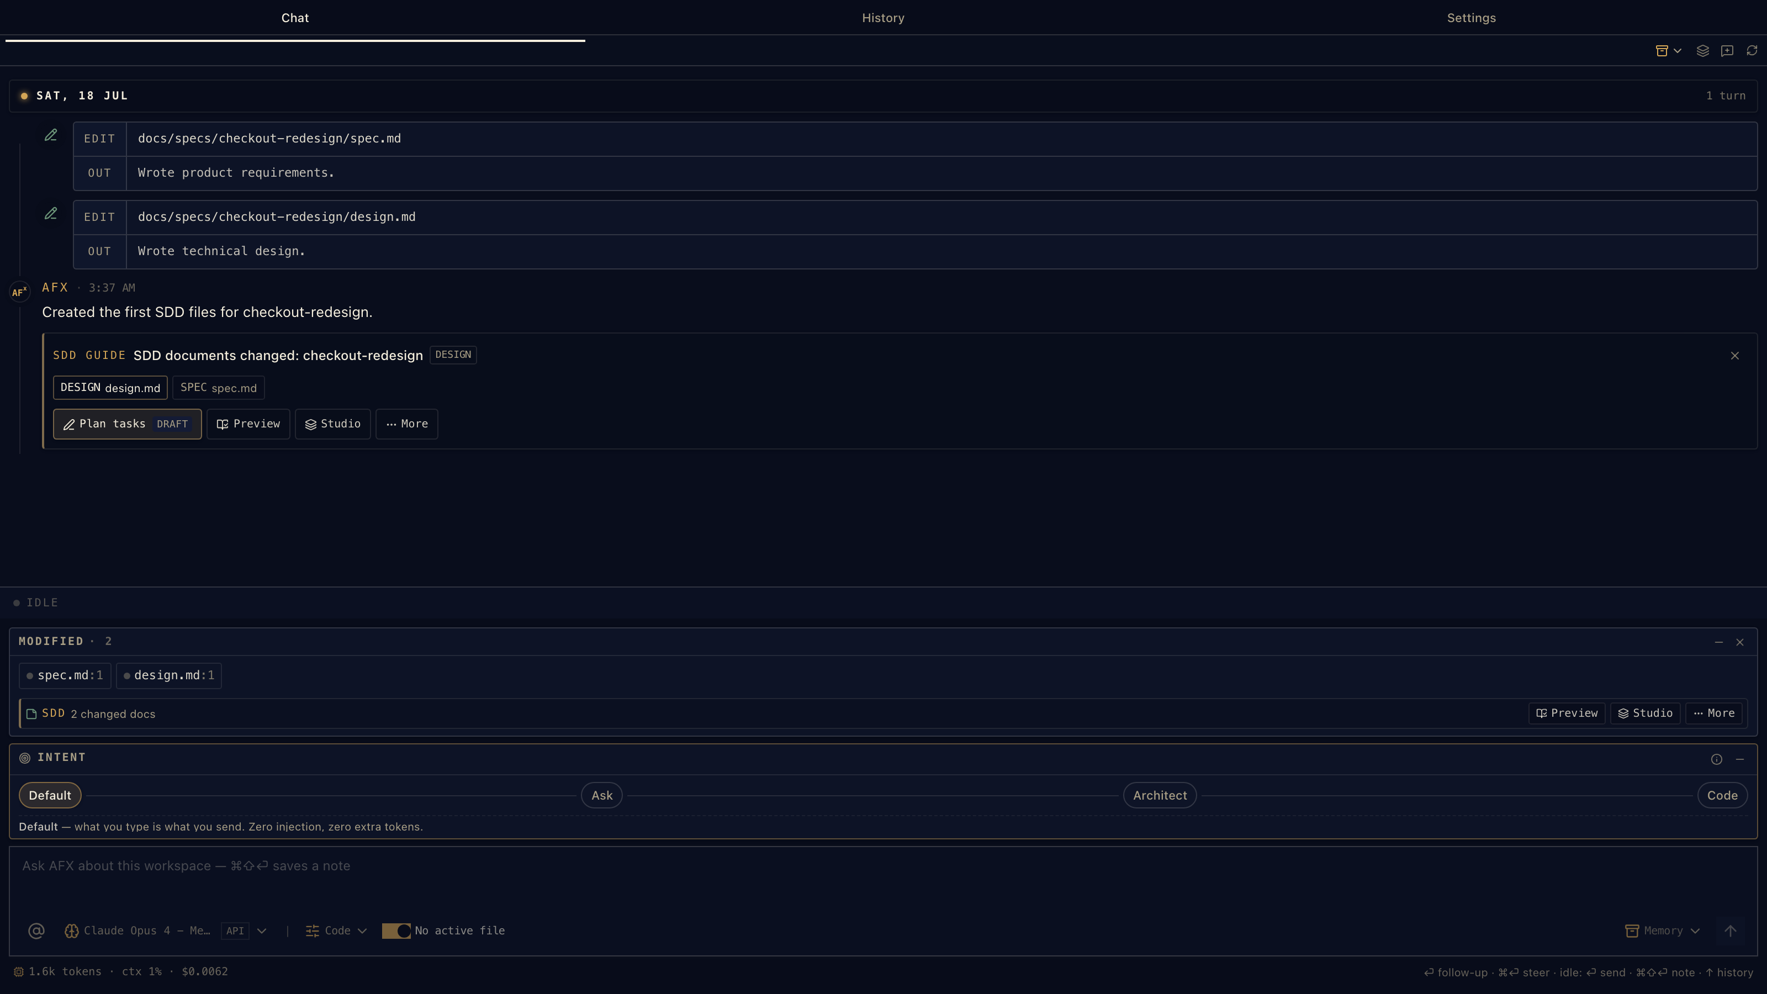Select the DESIGN design.md chip

pyautogui.click(x=110, y=388)
